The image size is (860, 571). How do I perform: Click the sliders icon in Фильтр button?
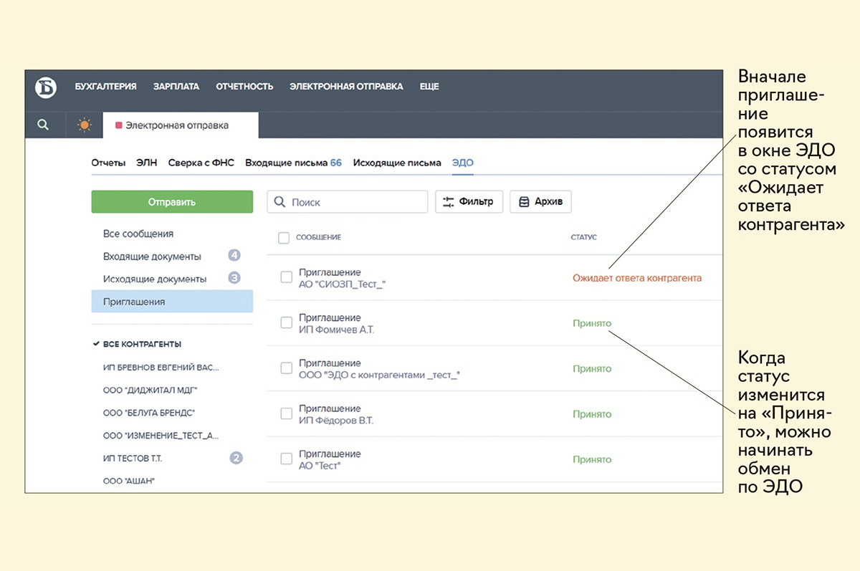pyautogui.click(x=449, y=202)
